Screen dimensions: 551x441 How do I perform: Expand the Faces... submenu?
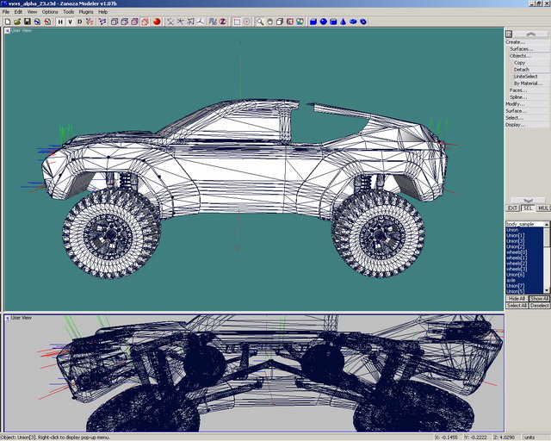[518, 90]
